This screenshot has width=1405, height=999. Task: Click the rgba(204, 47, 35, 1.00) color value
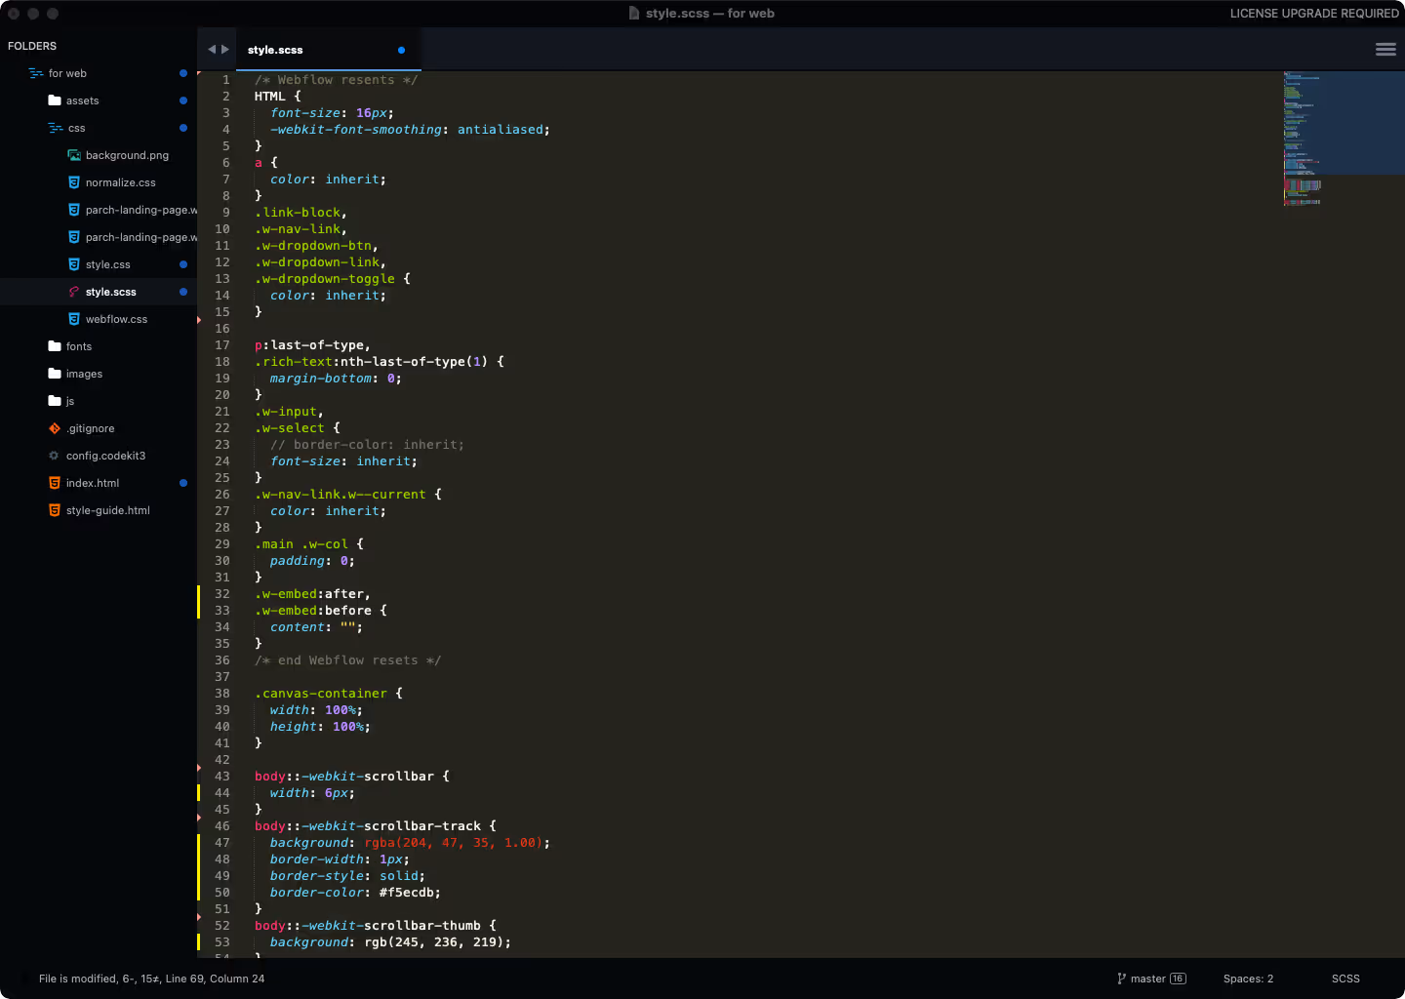point(454,843)
